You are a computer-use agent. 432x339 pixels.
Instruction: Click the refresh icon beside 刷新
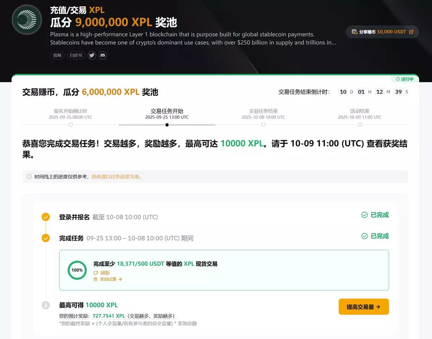coord(96,273)
